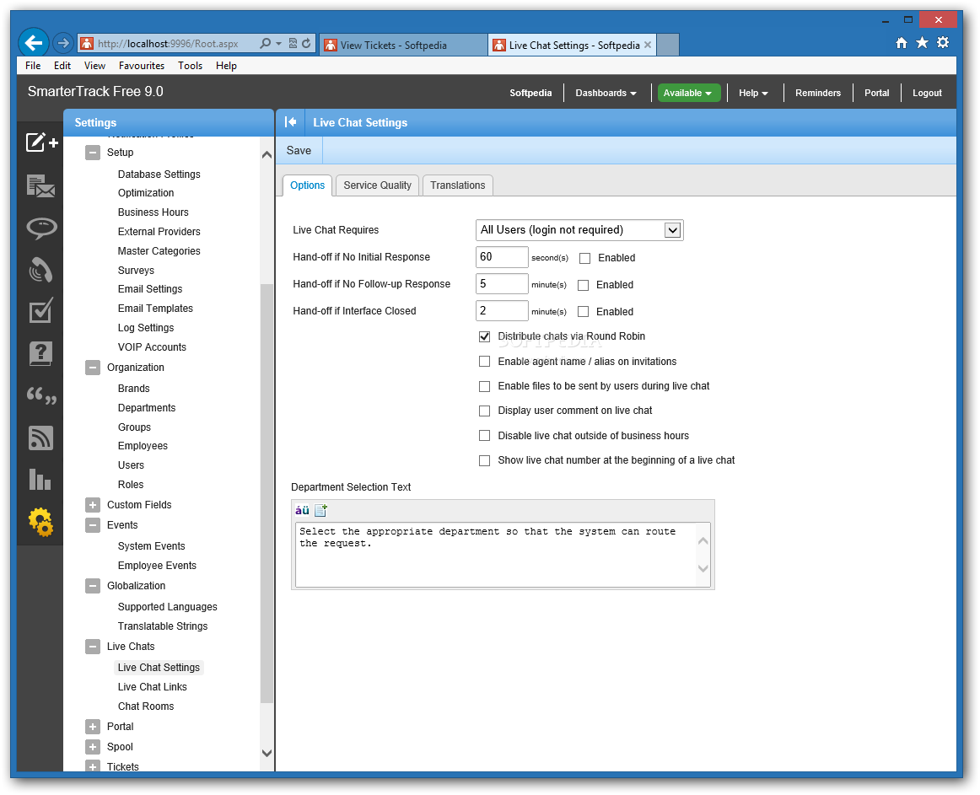Open the phone calls sidebar icon
Image resolution: width=980 pixels, height=795 pixels.
click(x=40, y=270)
